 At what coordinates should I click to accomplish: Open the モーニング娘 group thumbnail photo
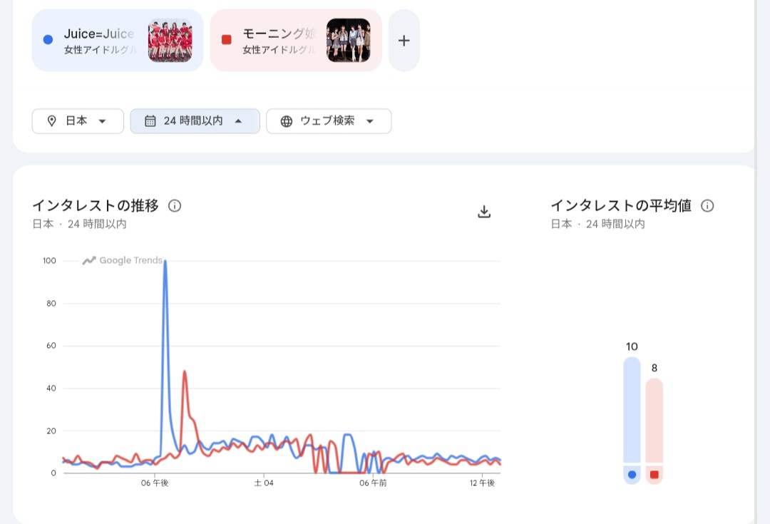point(349,41)
